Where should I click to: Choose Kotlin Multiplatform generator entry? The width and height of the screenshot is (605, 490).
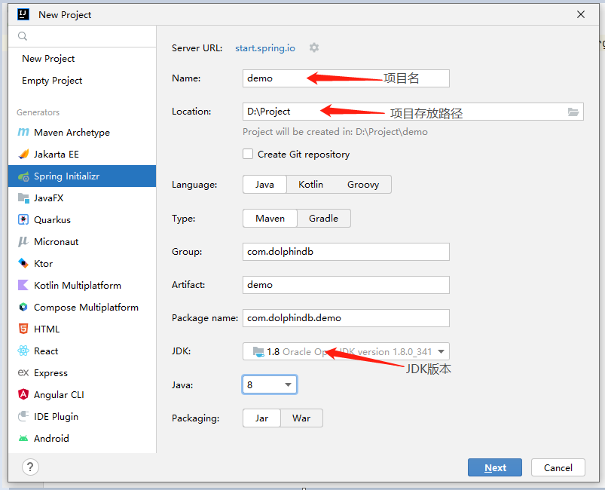click(x=82, y=286)
